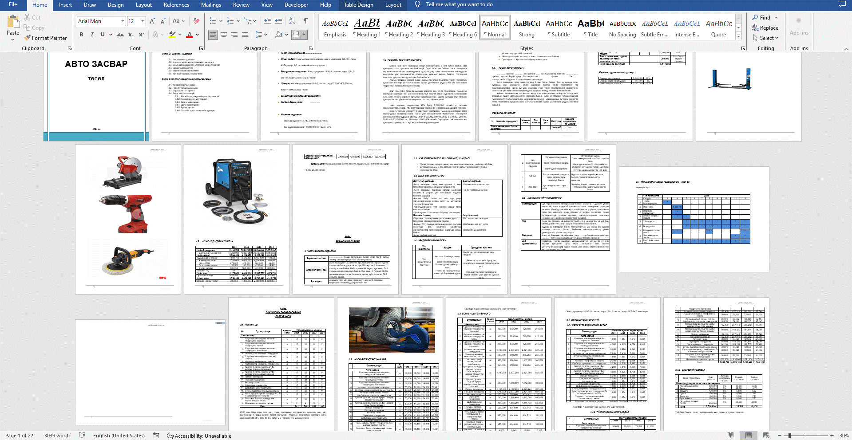
Task: Apply text highlight color
Action: (172, 35)
